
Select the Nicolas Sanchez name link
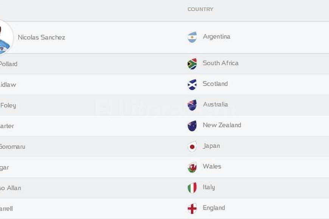click(x=42, y=37)
